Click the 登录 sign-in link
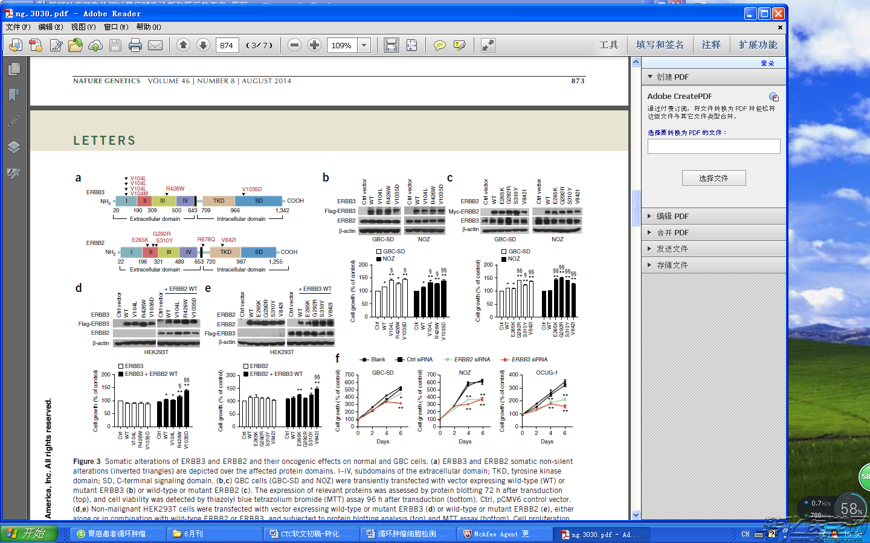This screenshot has height=543, width=870. 767,63
